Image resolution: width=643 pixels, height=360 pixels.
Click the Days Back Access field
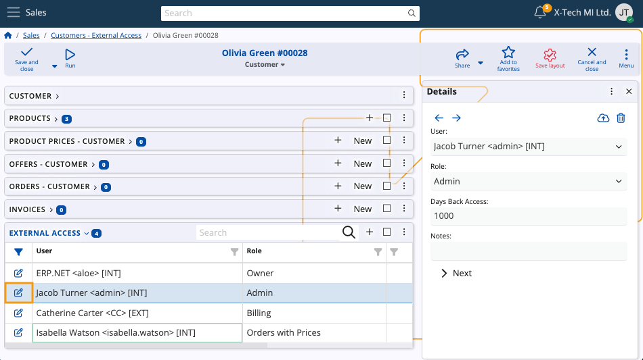point(528,216)
